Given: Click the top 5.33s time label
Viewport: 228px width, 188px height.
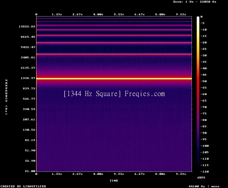Looking at the screenshot, I should point(119,14).
